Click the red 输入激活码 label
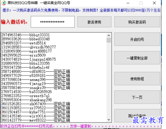The height and width of the screenshot is (129, 166). point(14,22)
